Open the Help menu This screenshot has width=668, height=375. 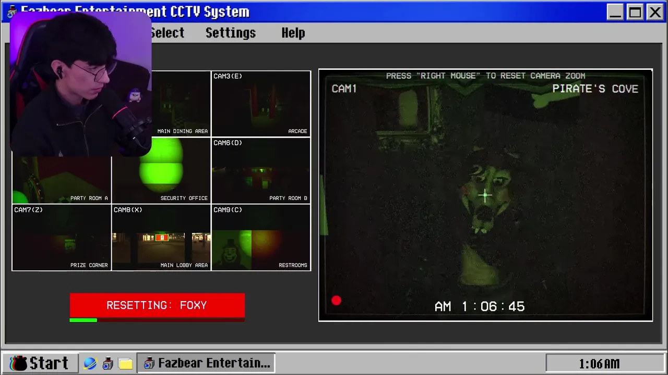point(293,33)
